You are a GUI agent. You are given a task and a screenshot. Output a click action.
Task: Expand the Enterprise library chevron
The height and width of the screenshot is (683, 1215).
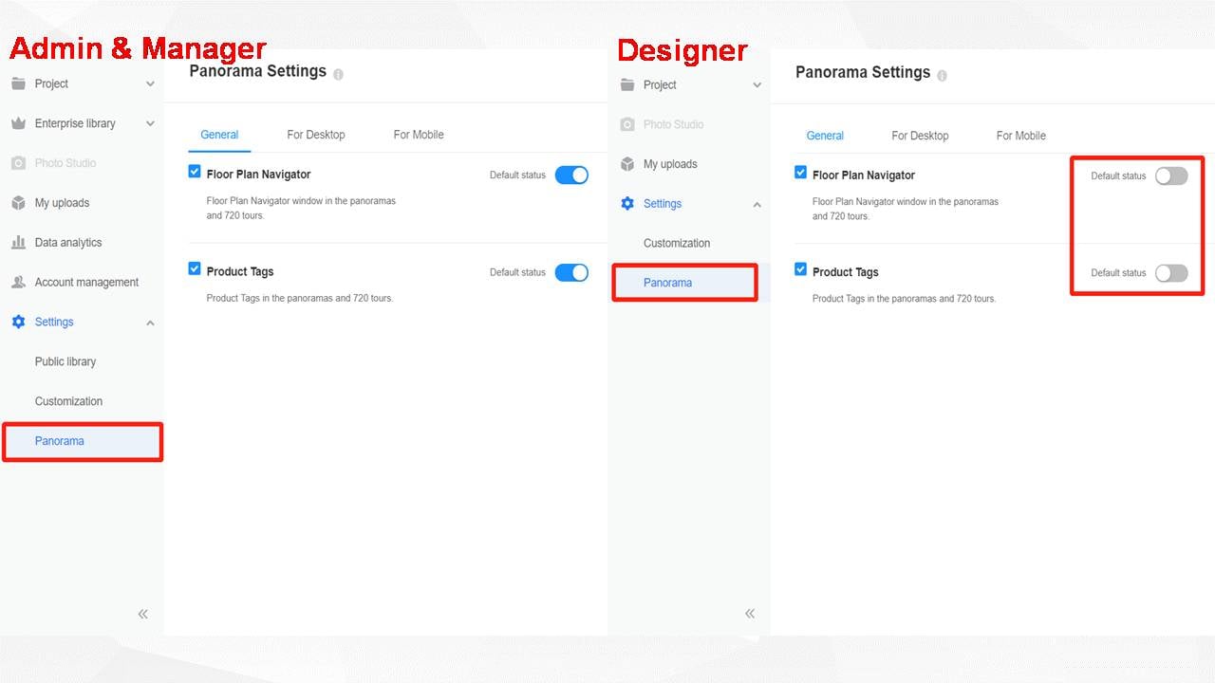[x=150, y=124]
